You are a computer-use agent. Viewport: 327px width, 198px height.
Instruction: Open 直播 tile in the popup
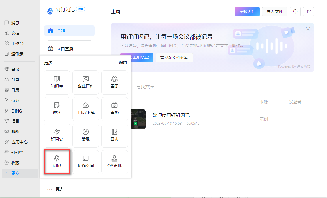click(x=115, y=109)
